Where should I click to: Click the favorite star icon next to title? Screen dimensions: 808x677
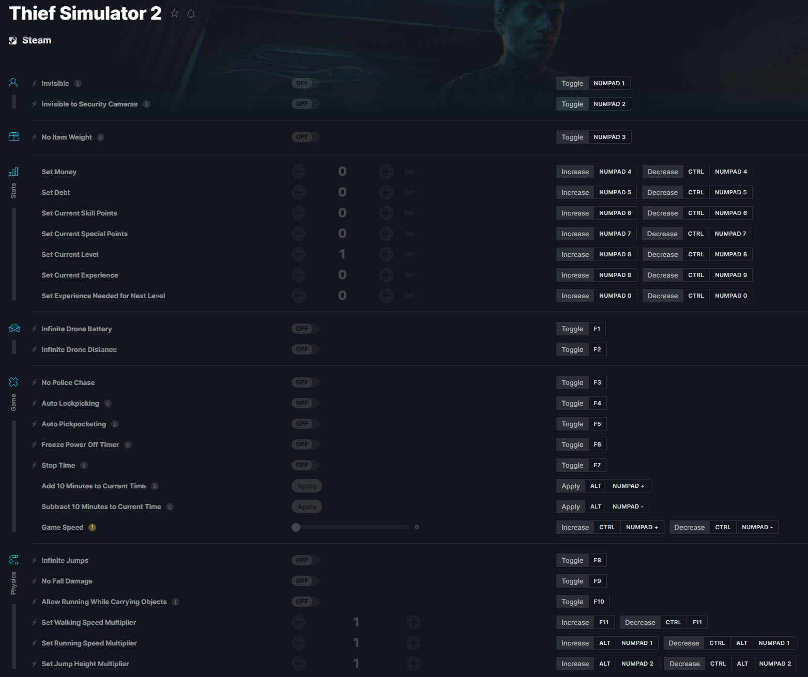coord(174,13)
